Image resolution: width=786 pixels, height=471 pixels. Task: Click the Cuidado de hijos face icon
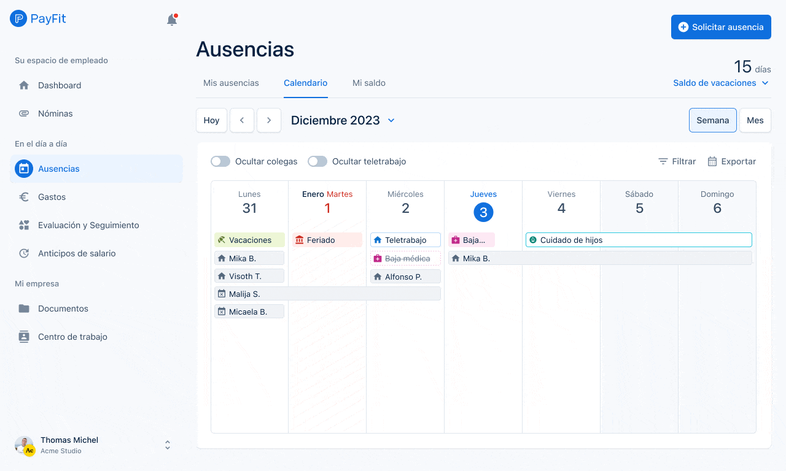click(x=533, y=240)
